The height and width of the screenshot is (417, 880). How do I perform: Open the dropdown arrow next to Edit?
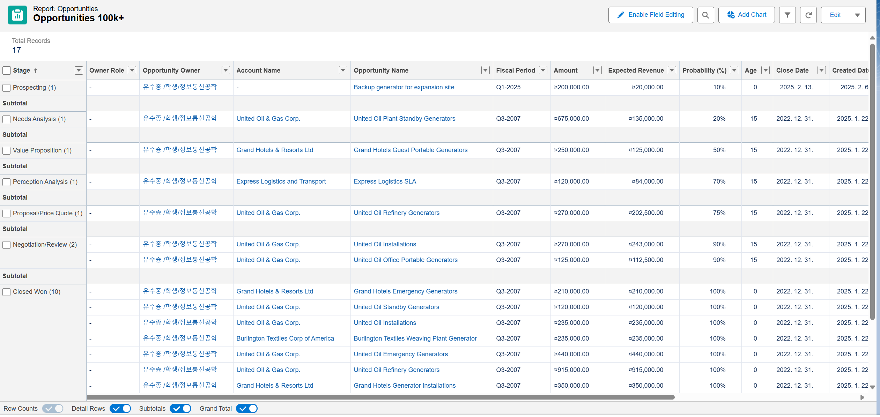[857, 15]
